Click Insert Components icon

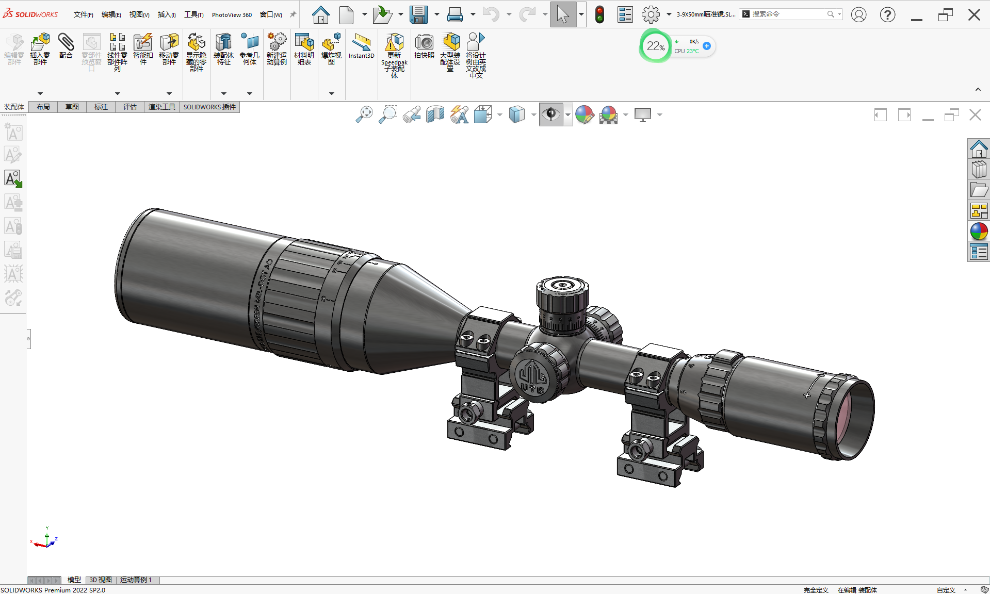pos(40,49)
